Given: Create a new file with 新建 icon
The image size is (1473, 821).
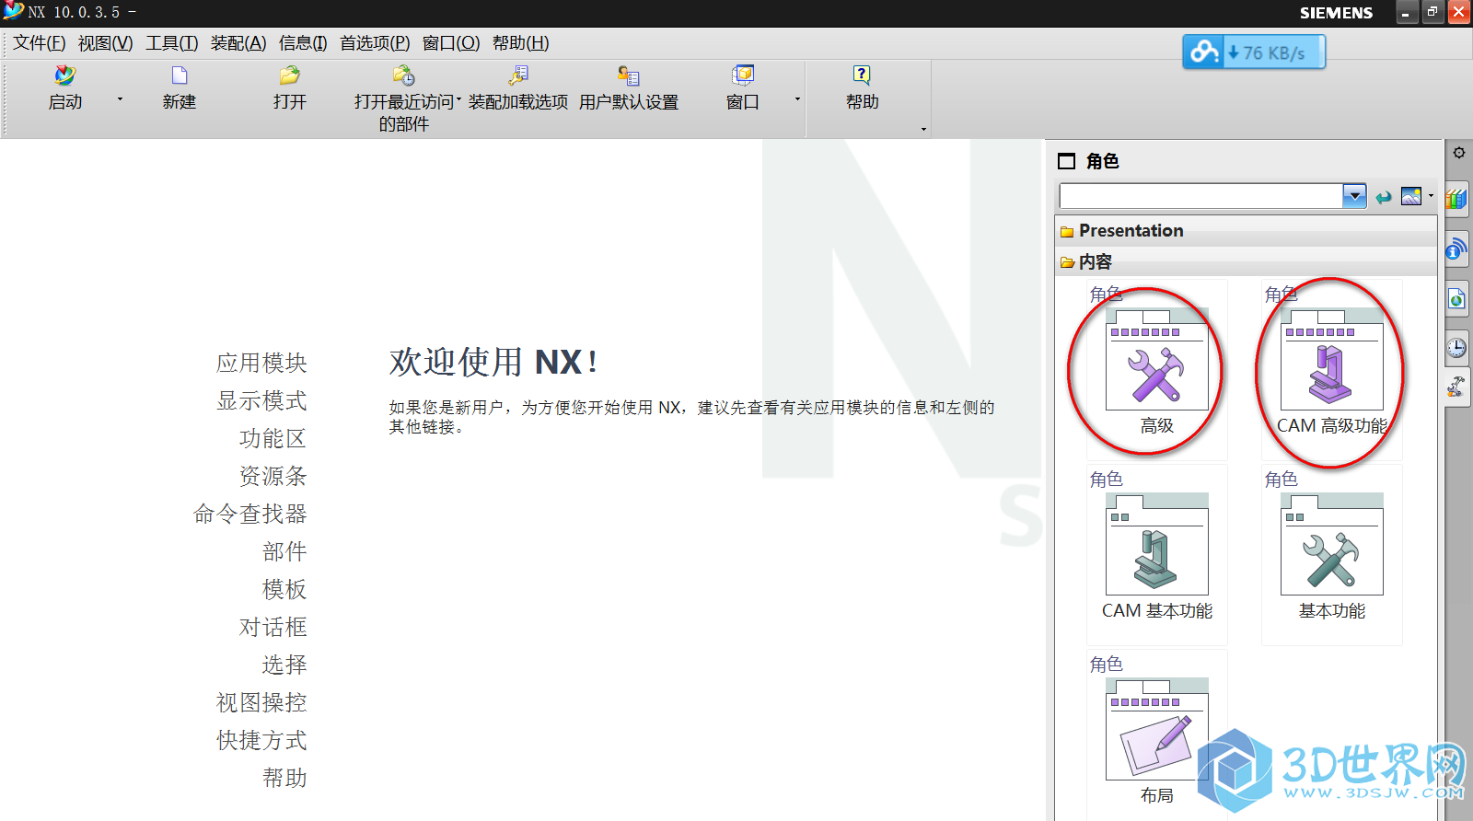Looking at the screenshot, I should (180, 75).
